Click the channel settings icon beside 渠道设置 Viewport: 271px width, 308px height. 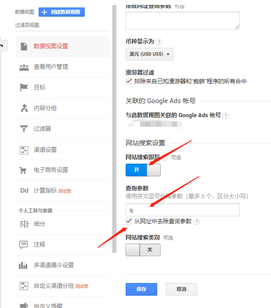(x=24, y=150)
